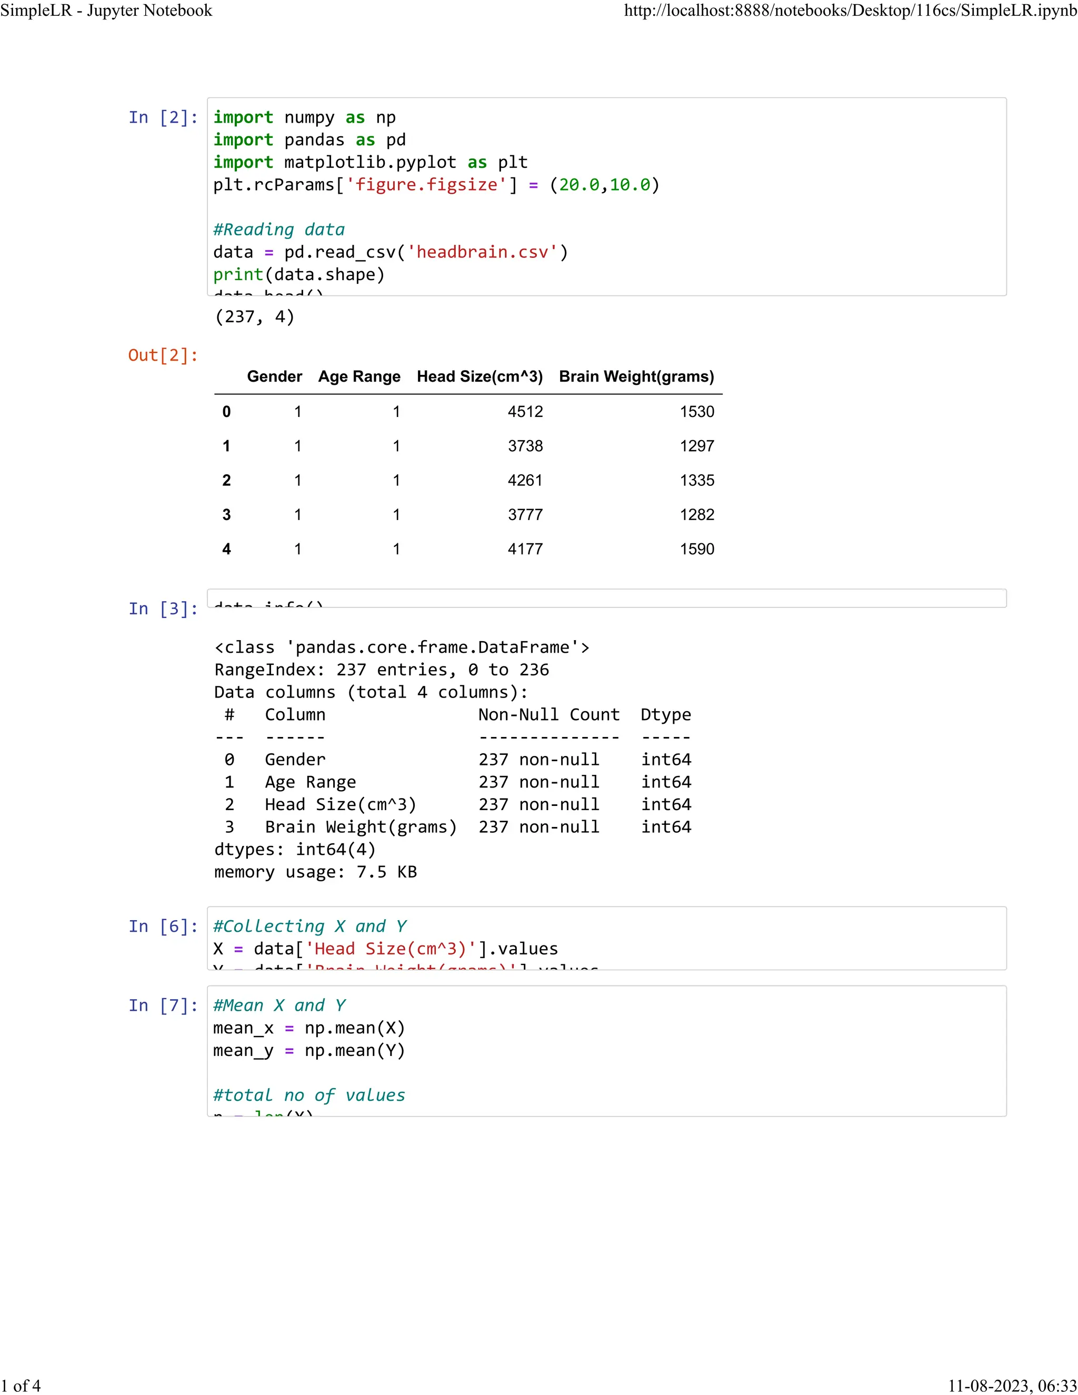Click the Gender column header
1078x1395 pixels.
click(275, 376)
